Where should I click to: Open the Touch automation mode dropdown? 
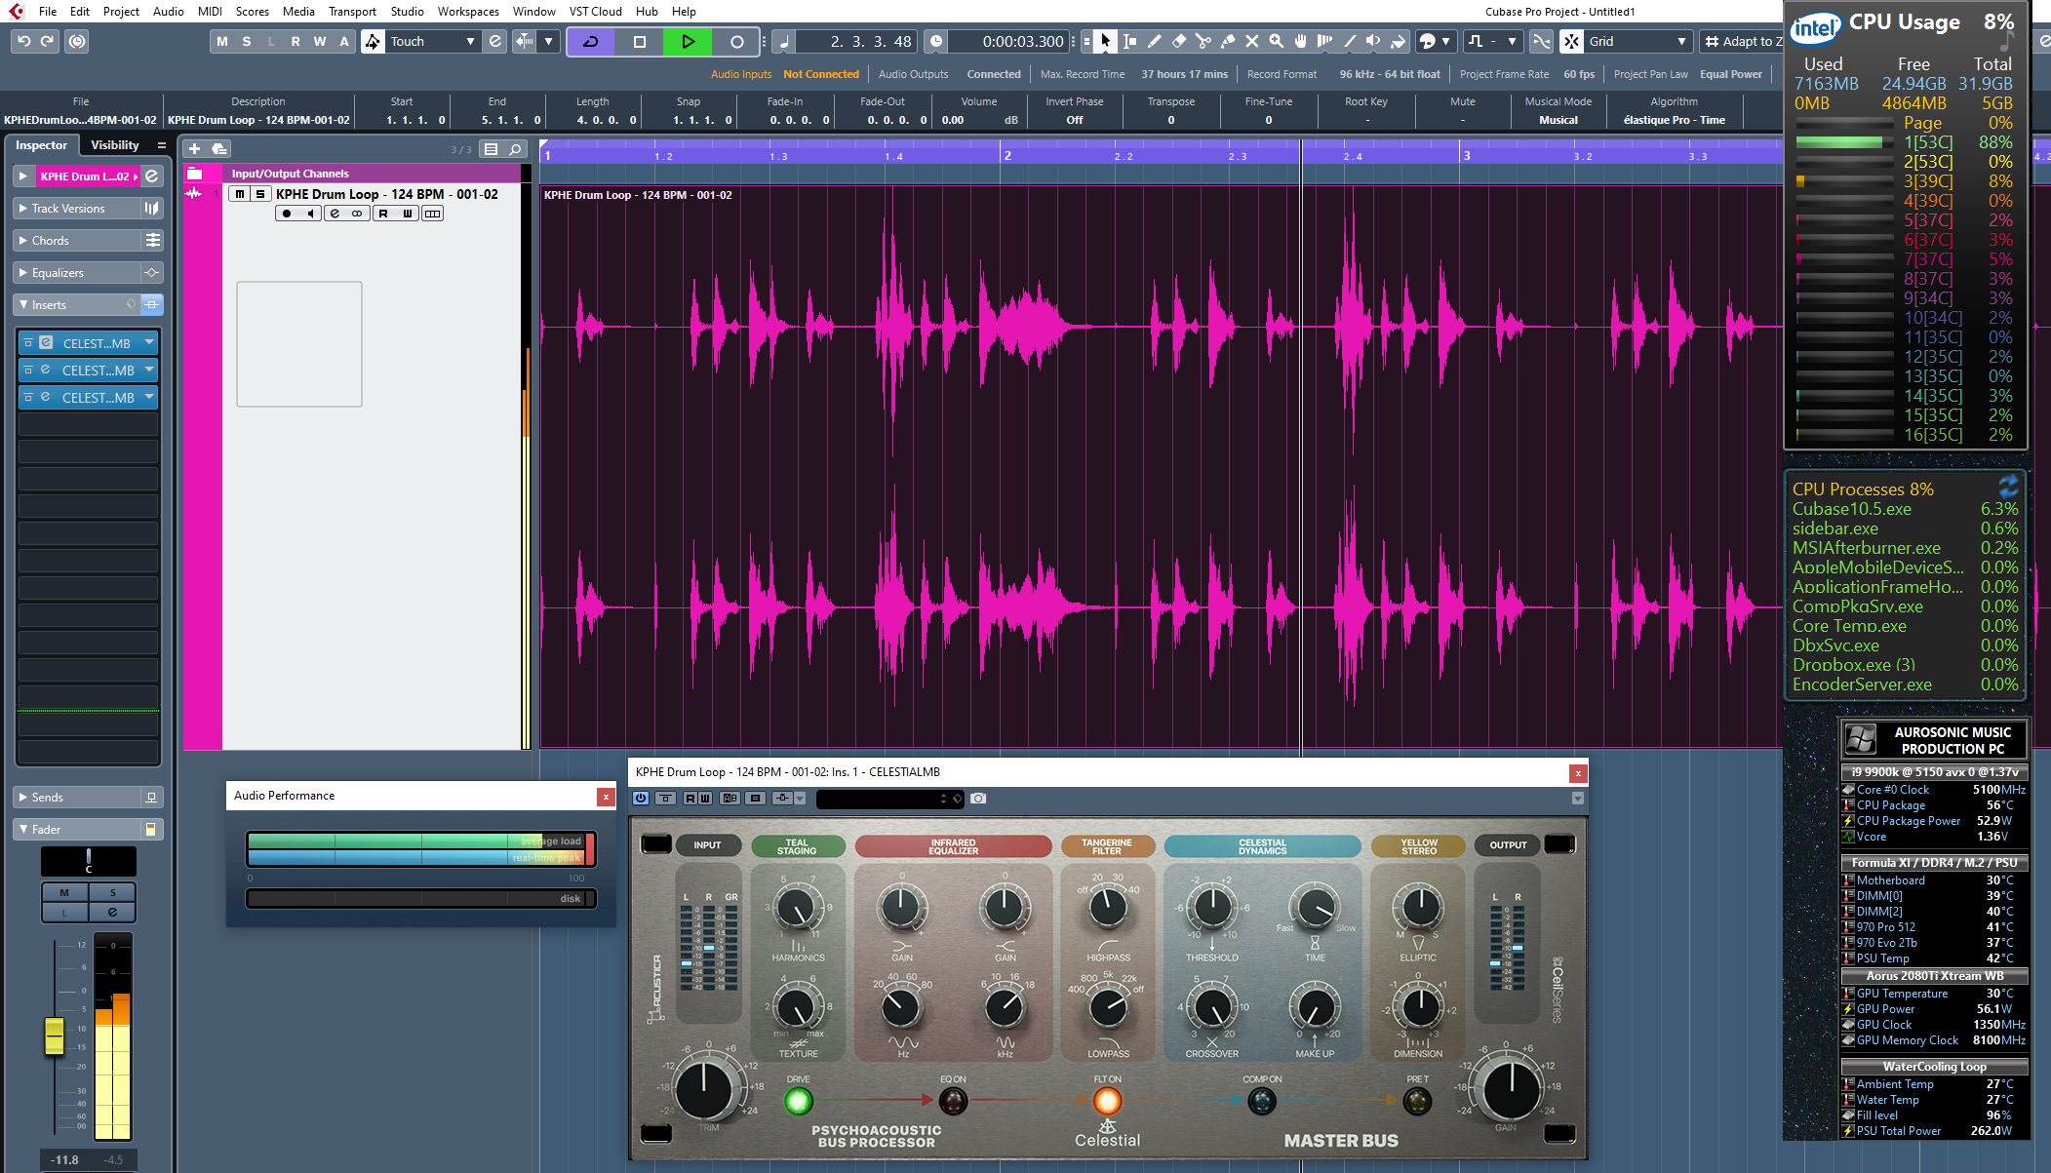pyautogui.click(x=433, y=41)
